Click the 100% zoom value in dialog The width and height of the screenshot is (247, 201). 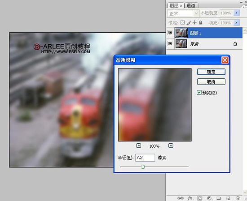point(154,146)
